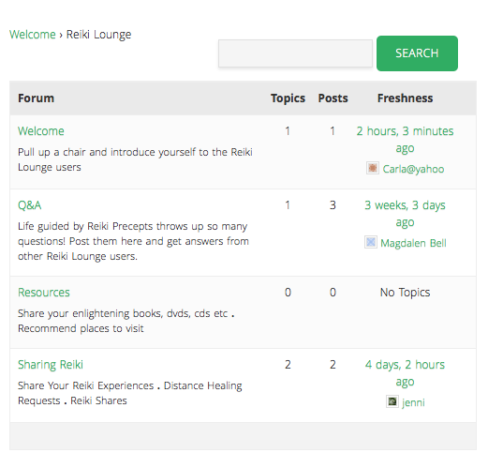Screen dimensions: 488x468
Task: Open the '3 weeks, 3 days ago' post
Action: 405,214
